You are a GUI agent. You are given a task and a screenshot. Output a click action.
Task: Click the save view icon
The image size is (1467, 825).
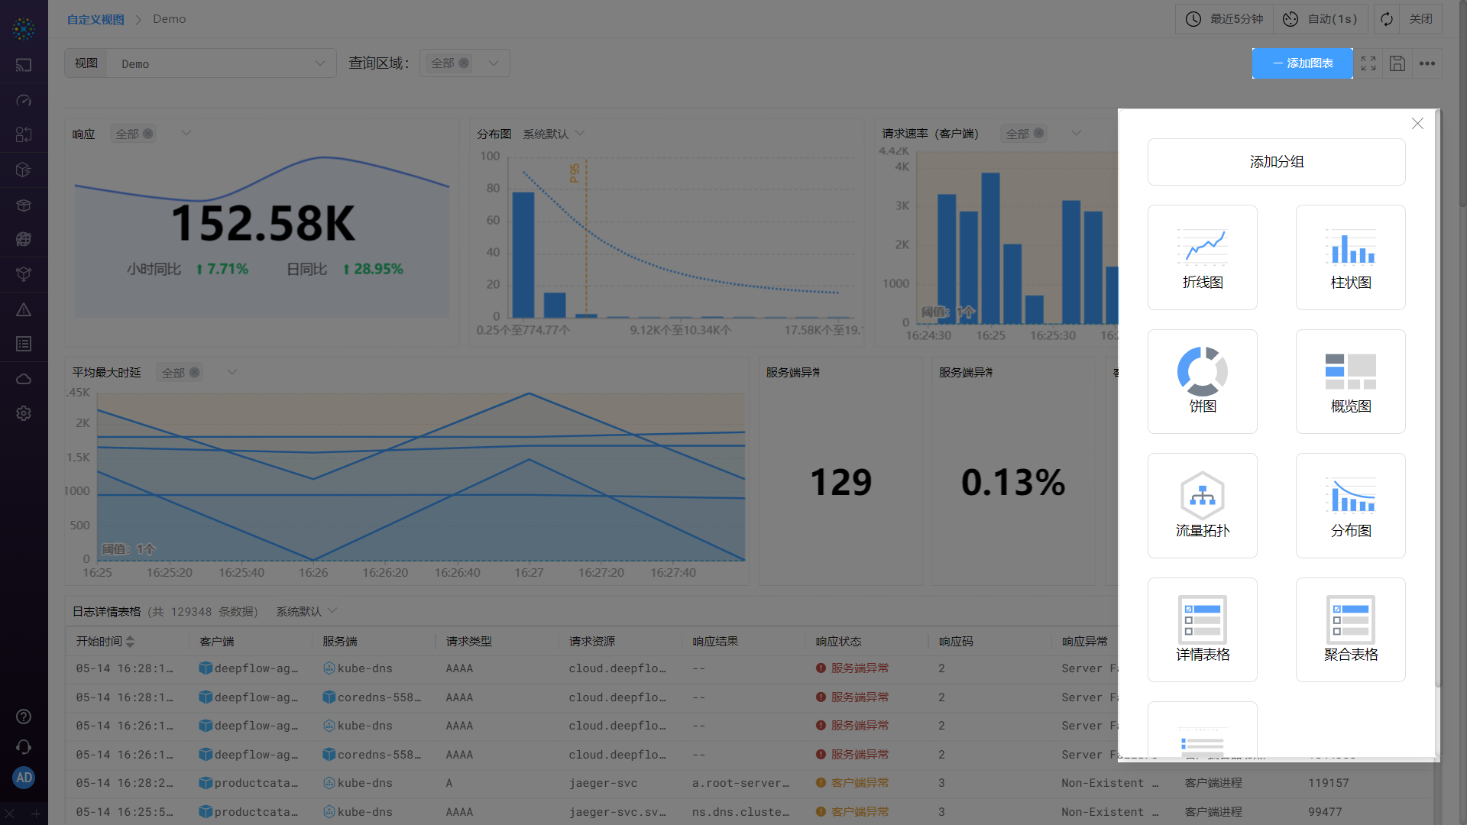[x=1397, y=63]
